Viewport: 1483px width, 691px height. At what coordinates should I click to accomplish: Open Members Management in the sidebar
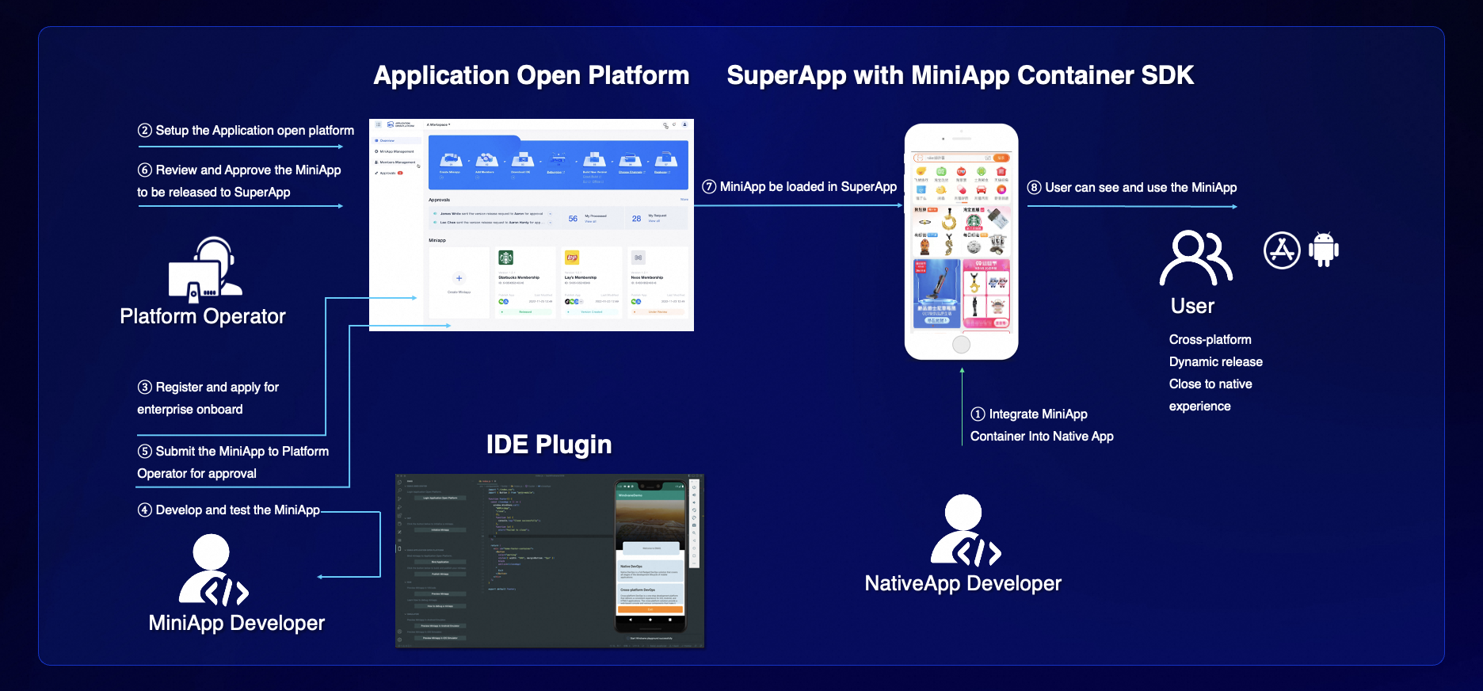pyautogui.click(x=395, y=162)
